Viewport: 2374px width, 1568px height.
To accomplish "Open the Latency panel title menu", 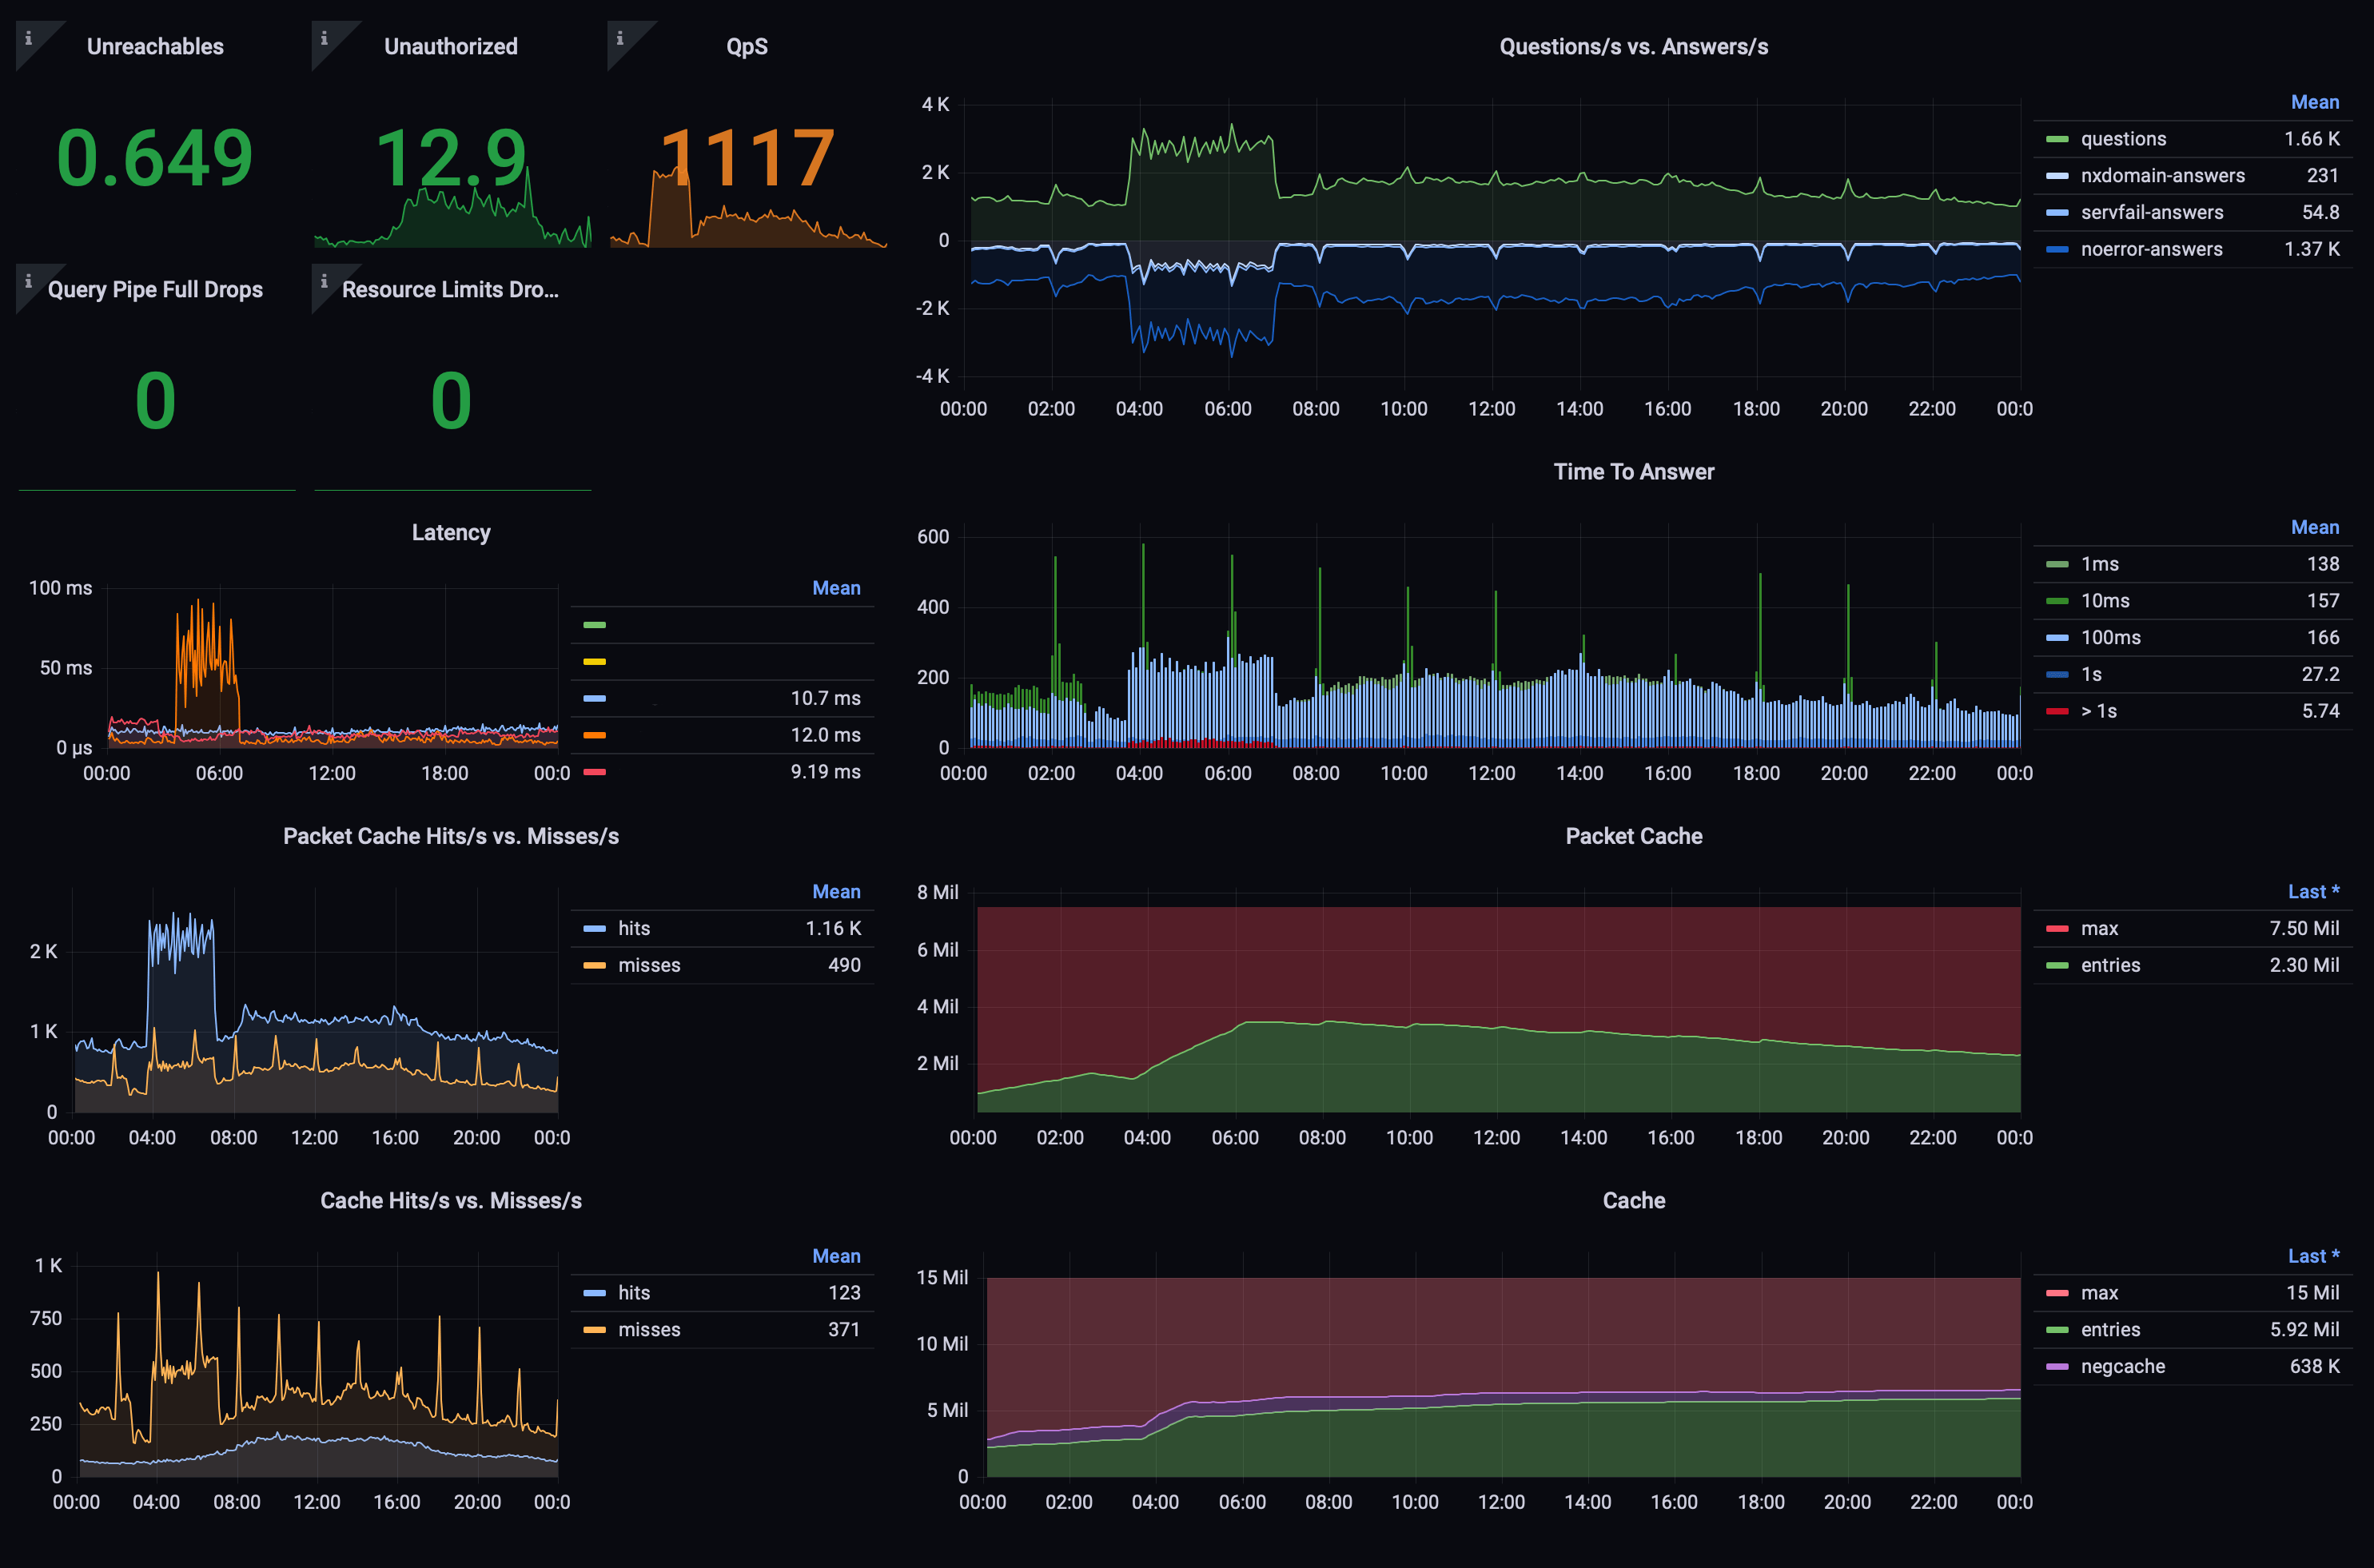I will 450,533.
